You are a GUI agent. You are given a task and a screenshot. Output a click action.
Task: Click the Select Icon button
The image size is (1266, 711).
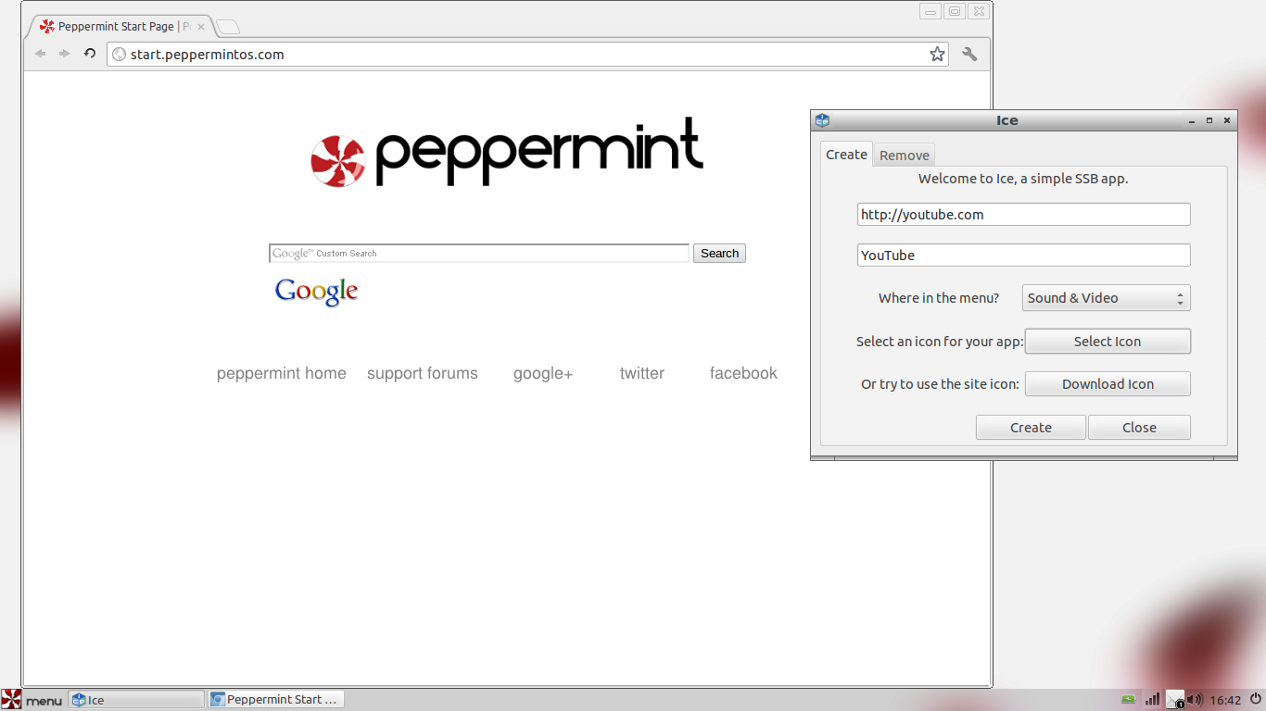pos(1108,342)
